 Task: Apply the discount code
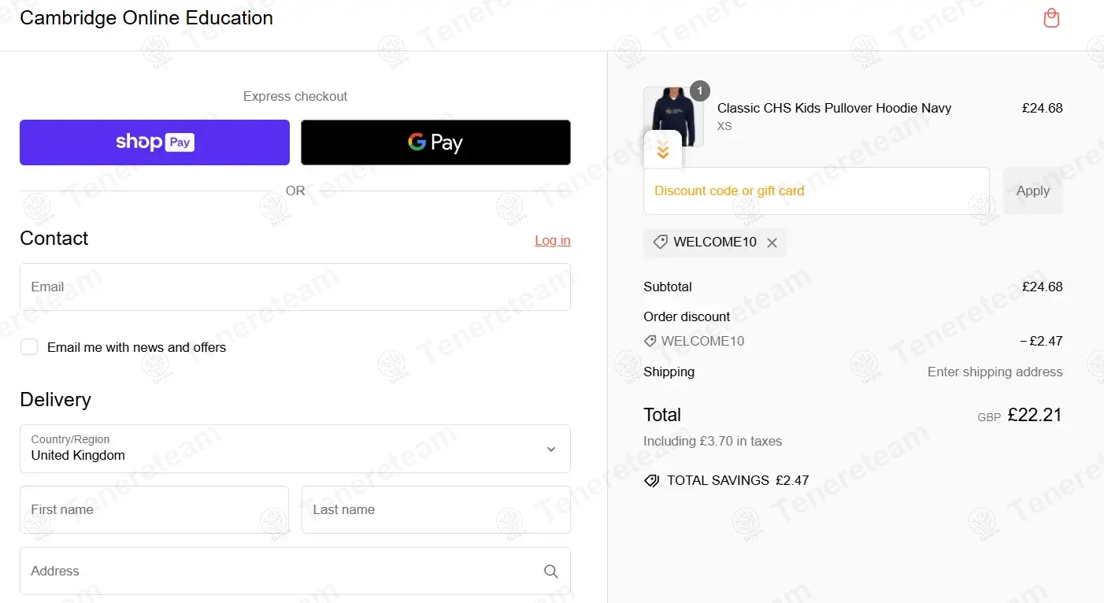click(x=1032, y=191)
